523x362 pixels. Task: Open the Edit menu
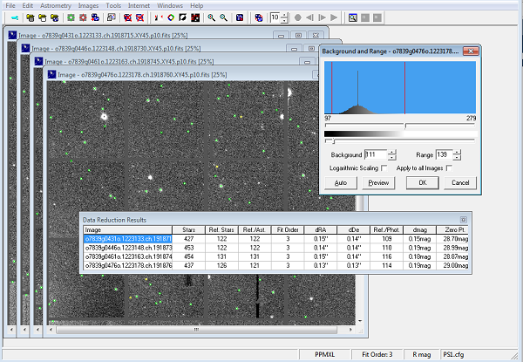(27, 6)
